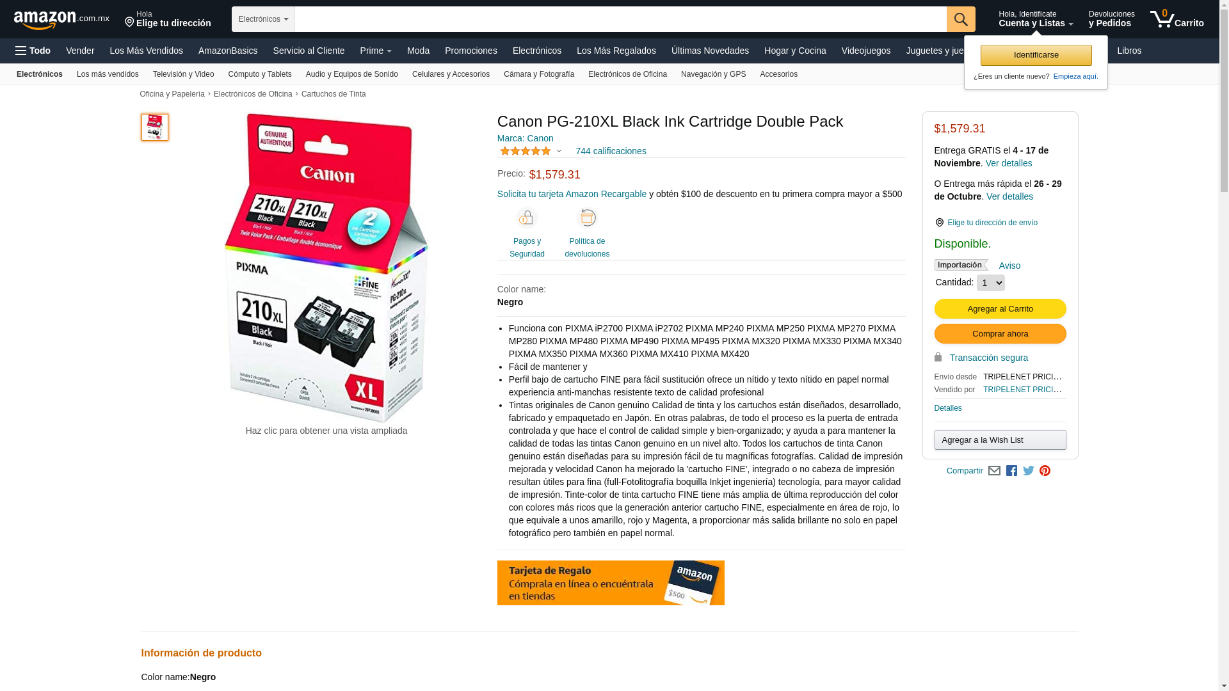Select Celulares y Accesorios subcategory tab
The image size is (1229, 691).
[451, 74]
